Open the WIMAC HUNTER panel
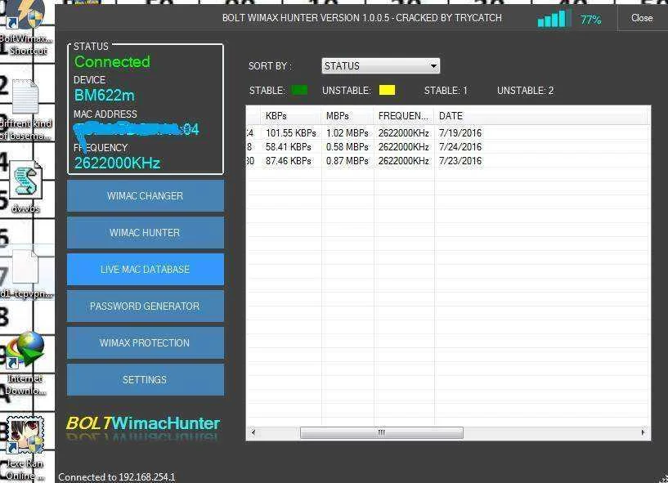 [x=146, y=233]
